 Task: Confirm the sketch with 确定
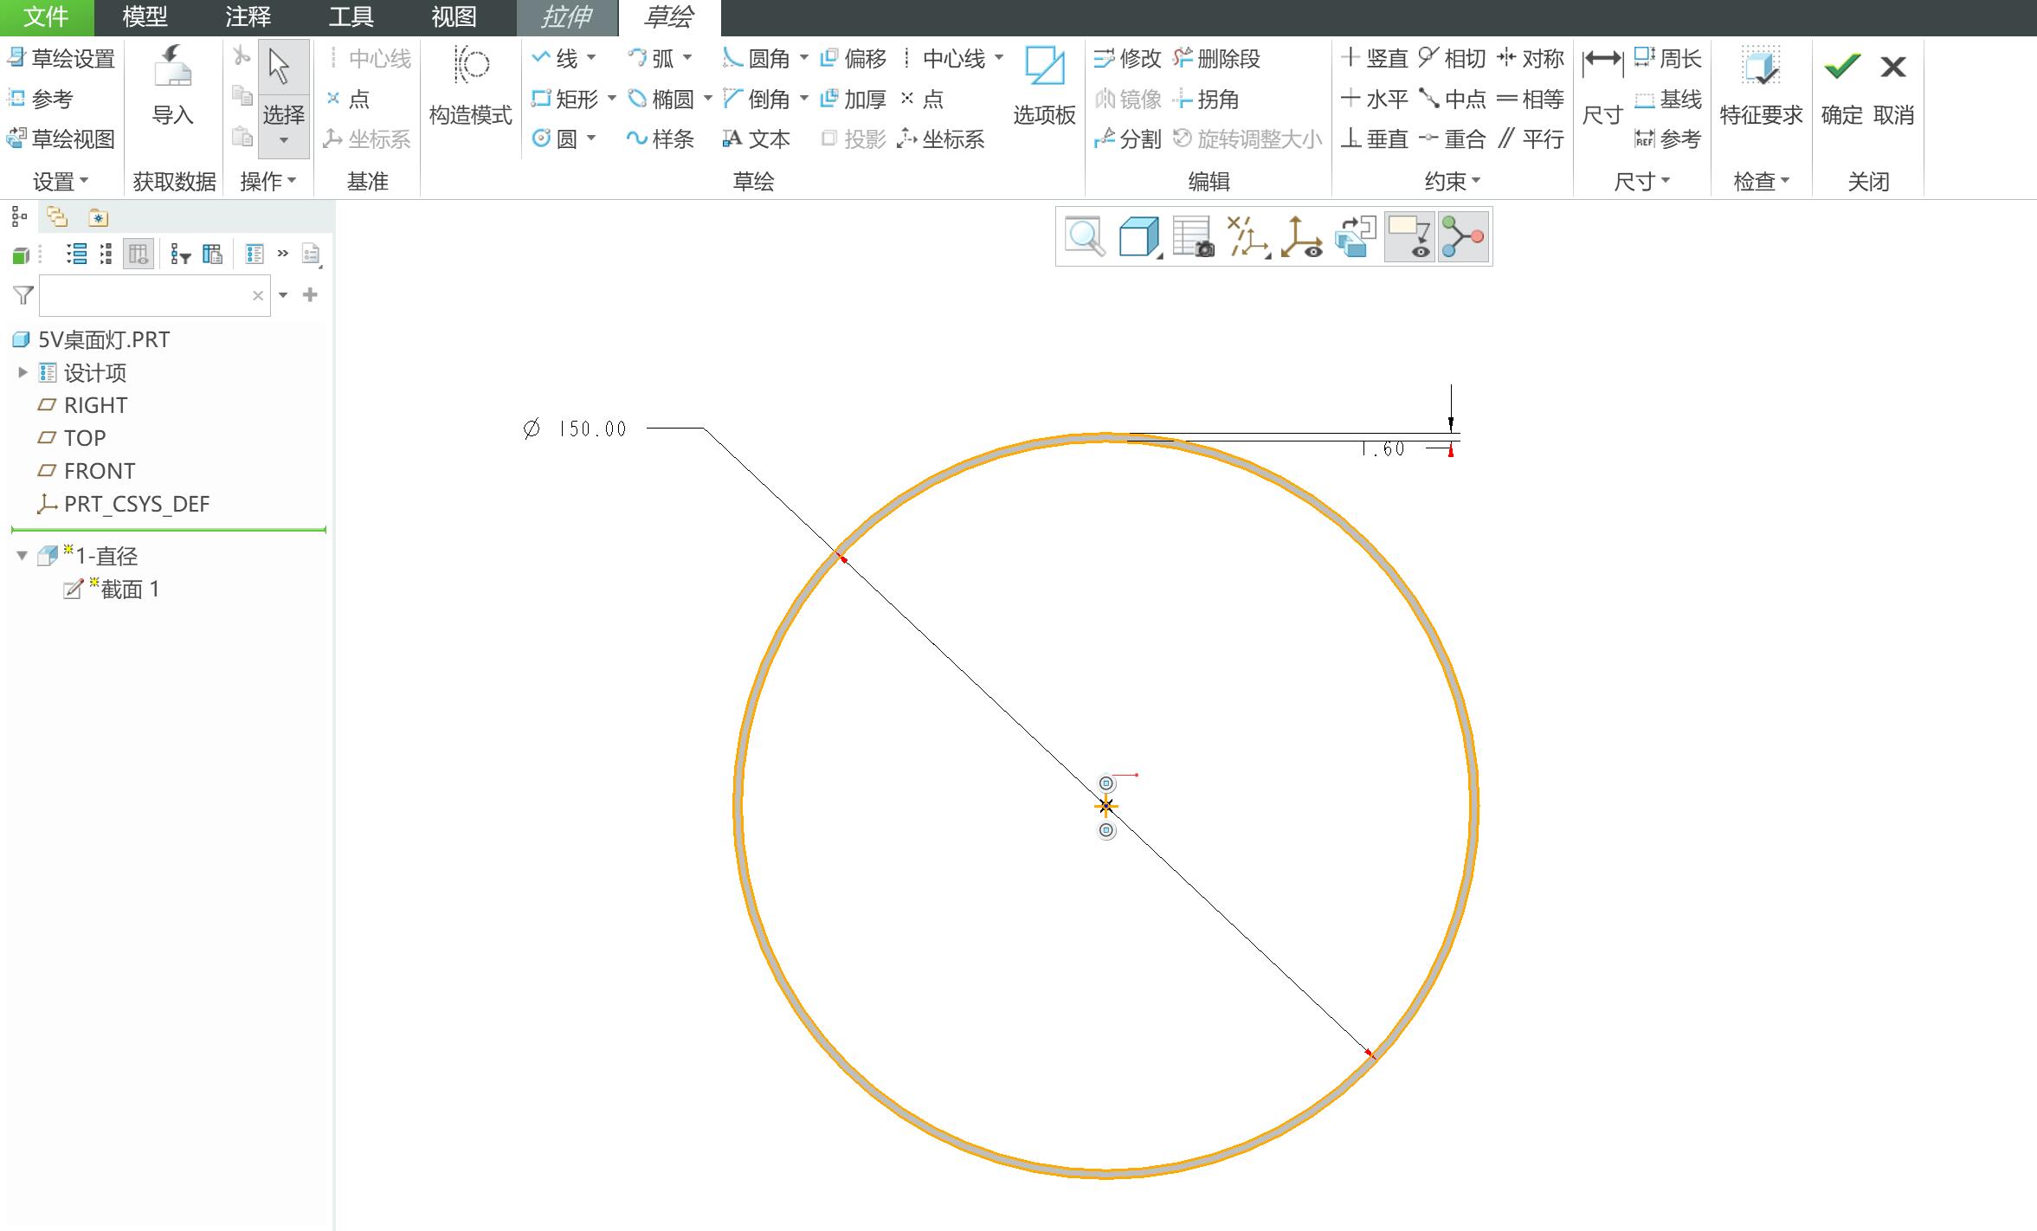pyautogui.click(x=1841, y=85)
